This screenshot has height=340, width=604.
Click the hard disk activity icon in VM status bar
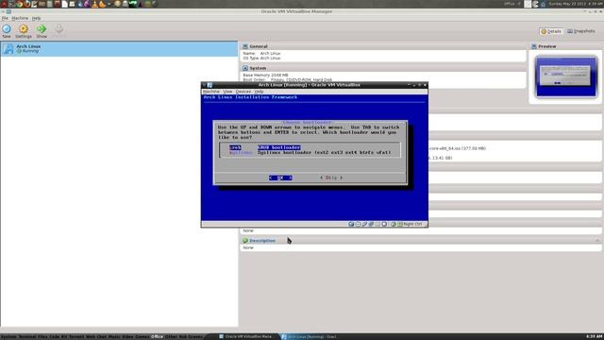pyautogui.click(x=351, y=224)
